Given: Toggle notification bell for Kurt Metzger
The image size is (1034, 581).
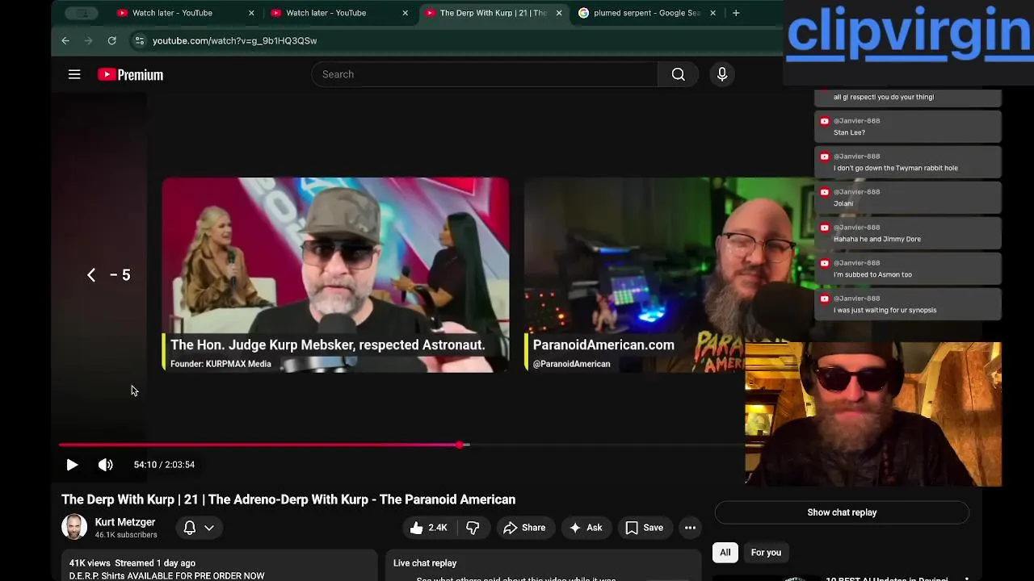Looking at the screenshot, I should coord(190,528).
